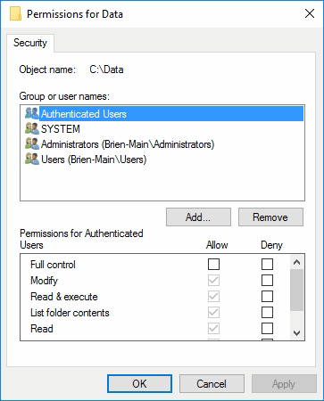Check Deny for Read permission

pyautogui.click(x=267, y=328)
